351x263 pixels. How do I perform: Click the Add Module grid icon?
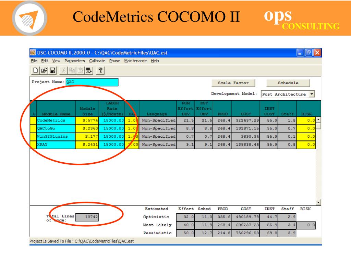[x=89, y=71]
